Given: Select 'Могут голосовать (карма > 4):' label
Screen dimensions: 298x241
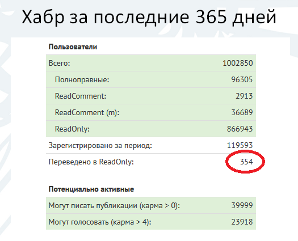Looking at the screenshot, I should click(100, 222).
